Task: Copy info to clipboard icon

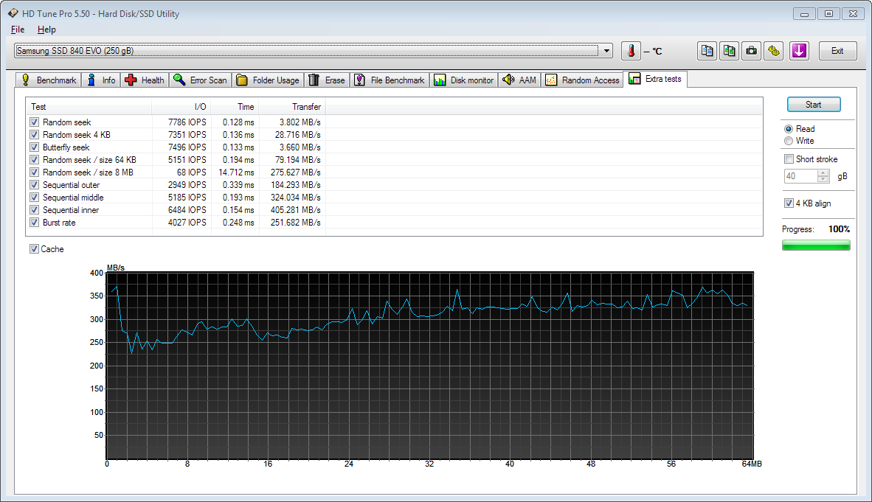Action: tap(707, 51)
